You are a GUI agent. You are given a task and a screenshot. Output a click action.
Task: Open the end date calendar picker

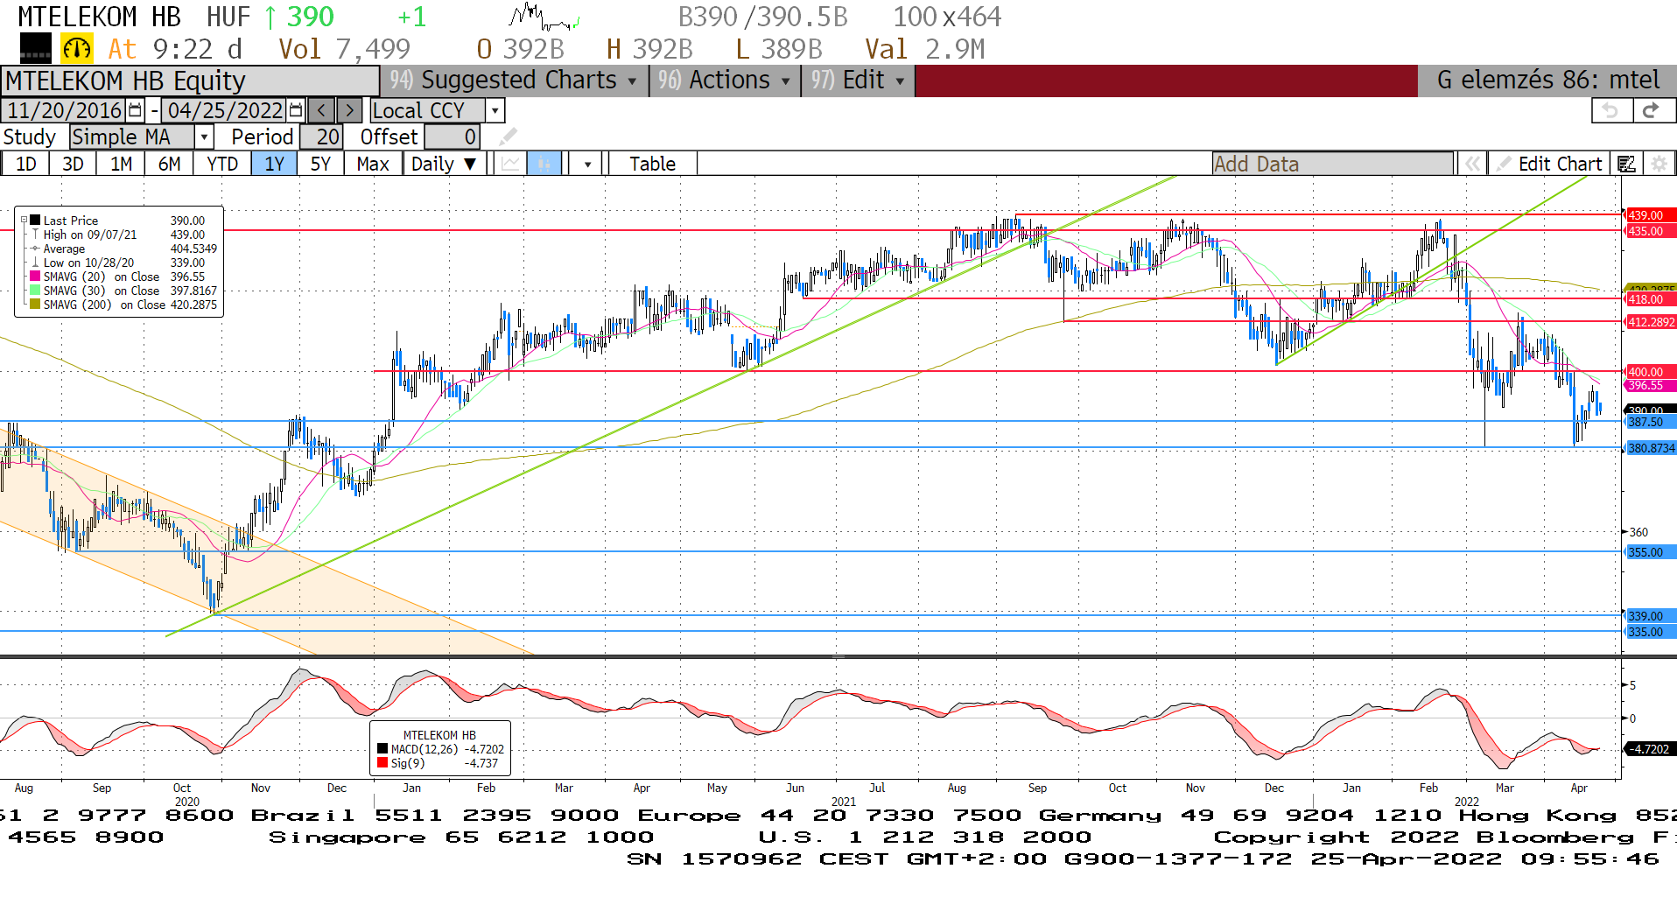click(x=296, y=110)
